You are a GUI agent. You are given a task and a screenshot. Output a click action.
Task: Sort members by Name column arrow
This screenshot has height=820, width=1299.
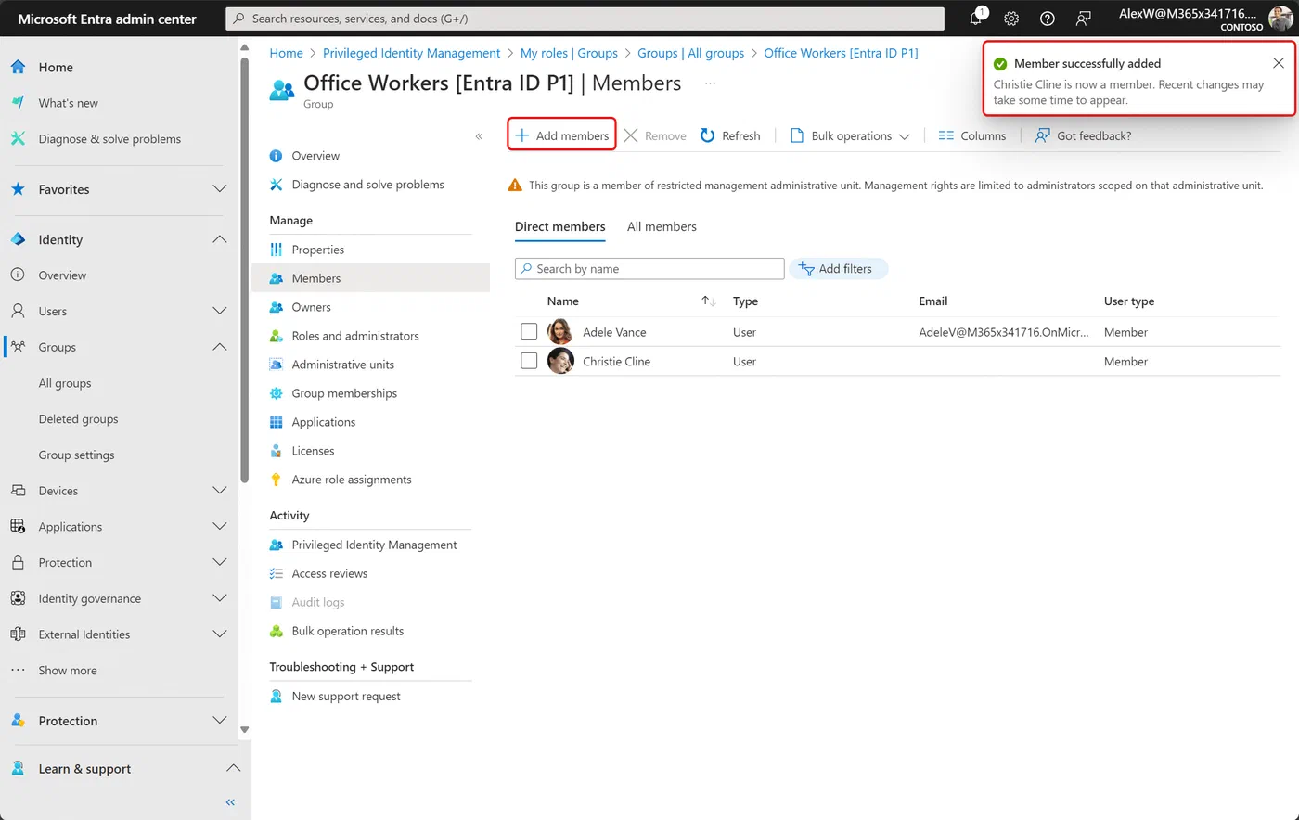[708, 301]
